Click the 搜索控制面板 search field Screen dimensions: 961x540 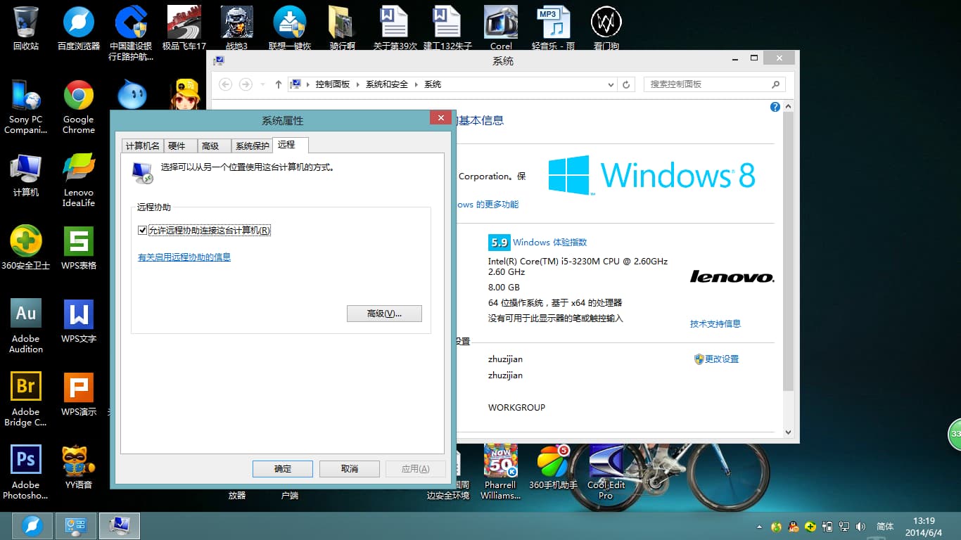[x=706, y=84]
